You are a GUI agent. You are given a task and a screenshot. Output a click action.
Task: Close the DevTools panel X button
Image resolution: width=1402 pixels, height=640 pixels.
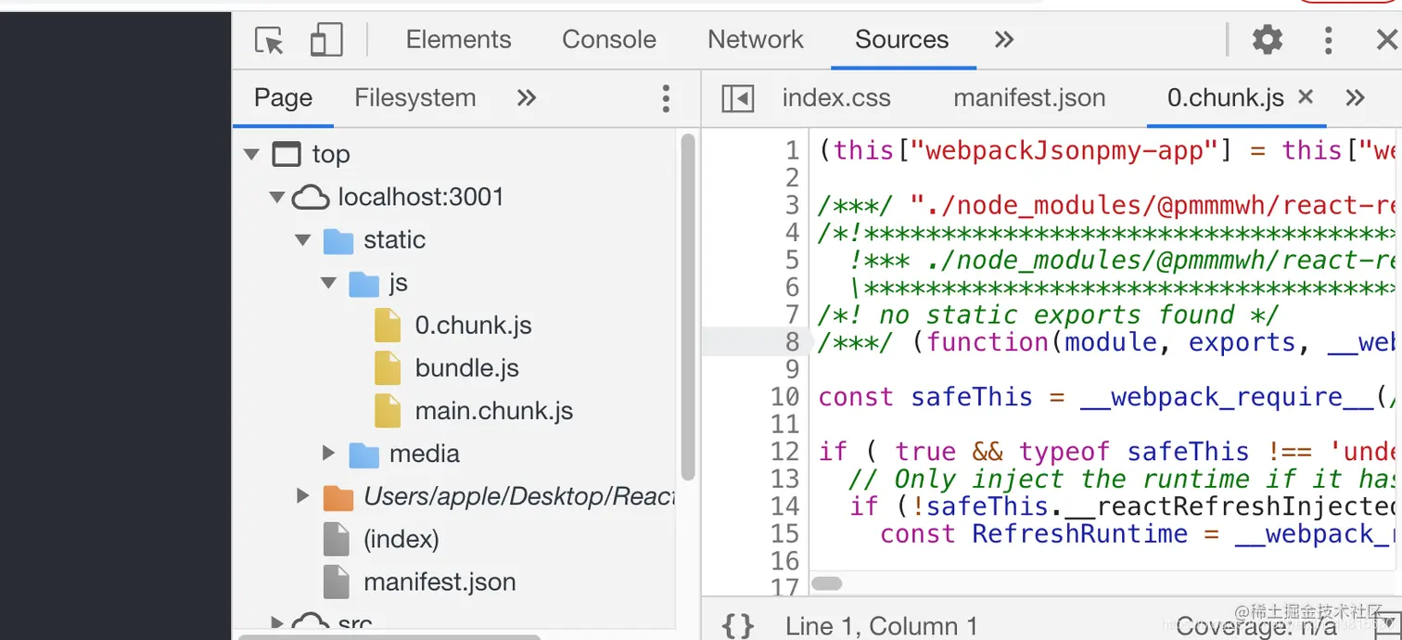point(1387,40)
